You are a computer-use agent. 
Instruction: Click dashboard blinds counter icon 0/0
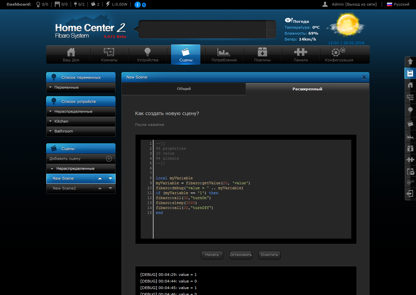[x=57, y=4]
